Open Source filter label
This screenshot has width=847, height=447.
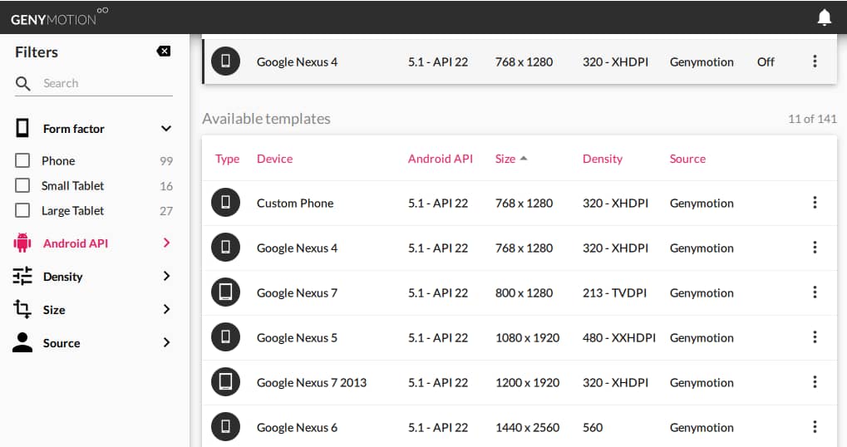pyautogui.click(x=62, y=343)
